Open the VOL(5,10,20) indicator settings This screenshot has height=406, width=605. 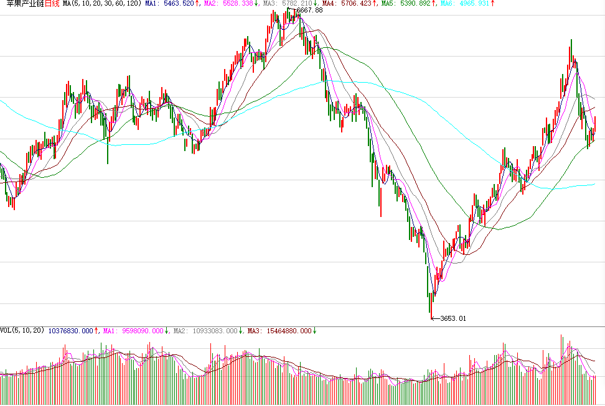coord(22,331)
